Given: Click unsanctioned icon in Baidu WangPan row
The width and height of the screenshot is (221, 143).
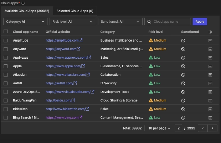Looking at the screenshot, I should coord(183,101).
